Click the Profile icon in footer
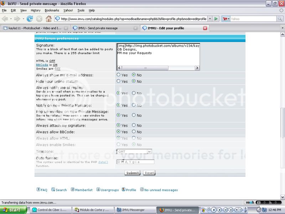 click(123, 190)
